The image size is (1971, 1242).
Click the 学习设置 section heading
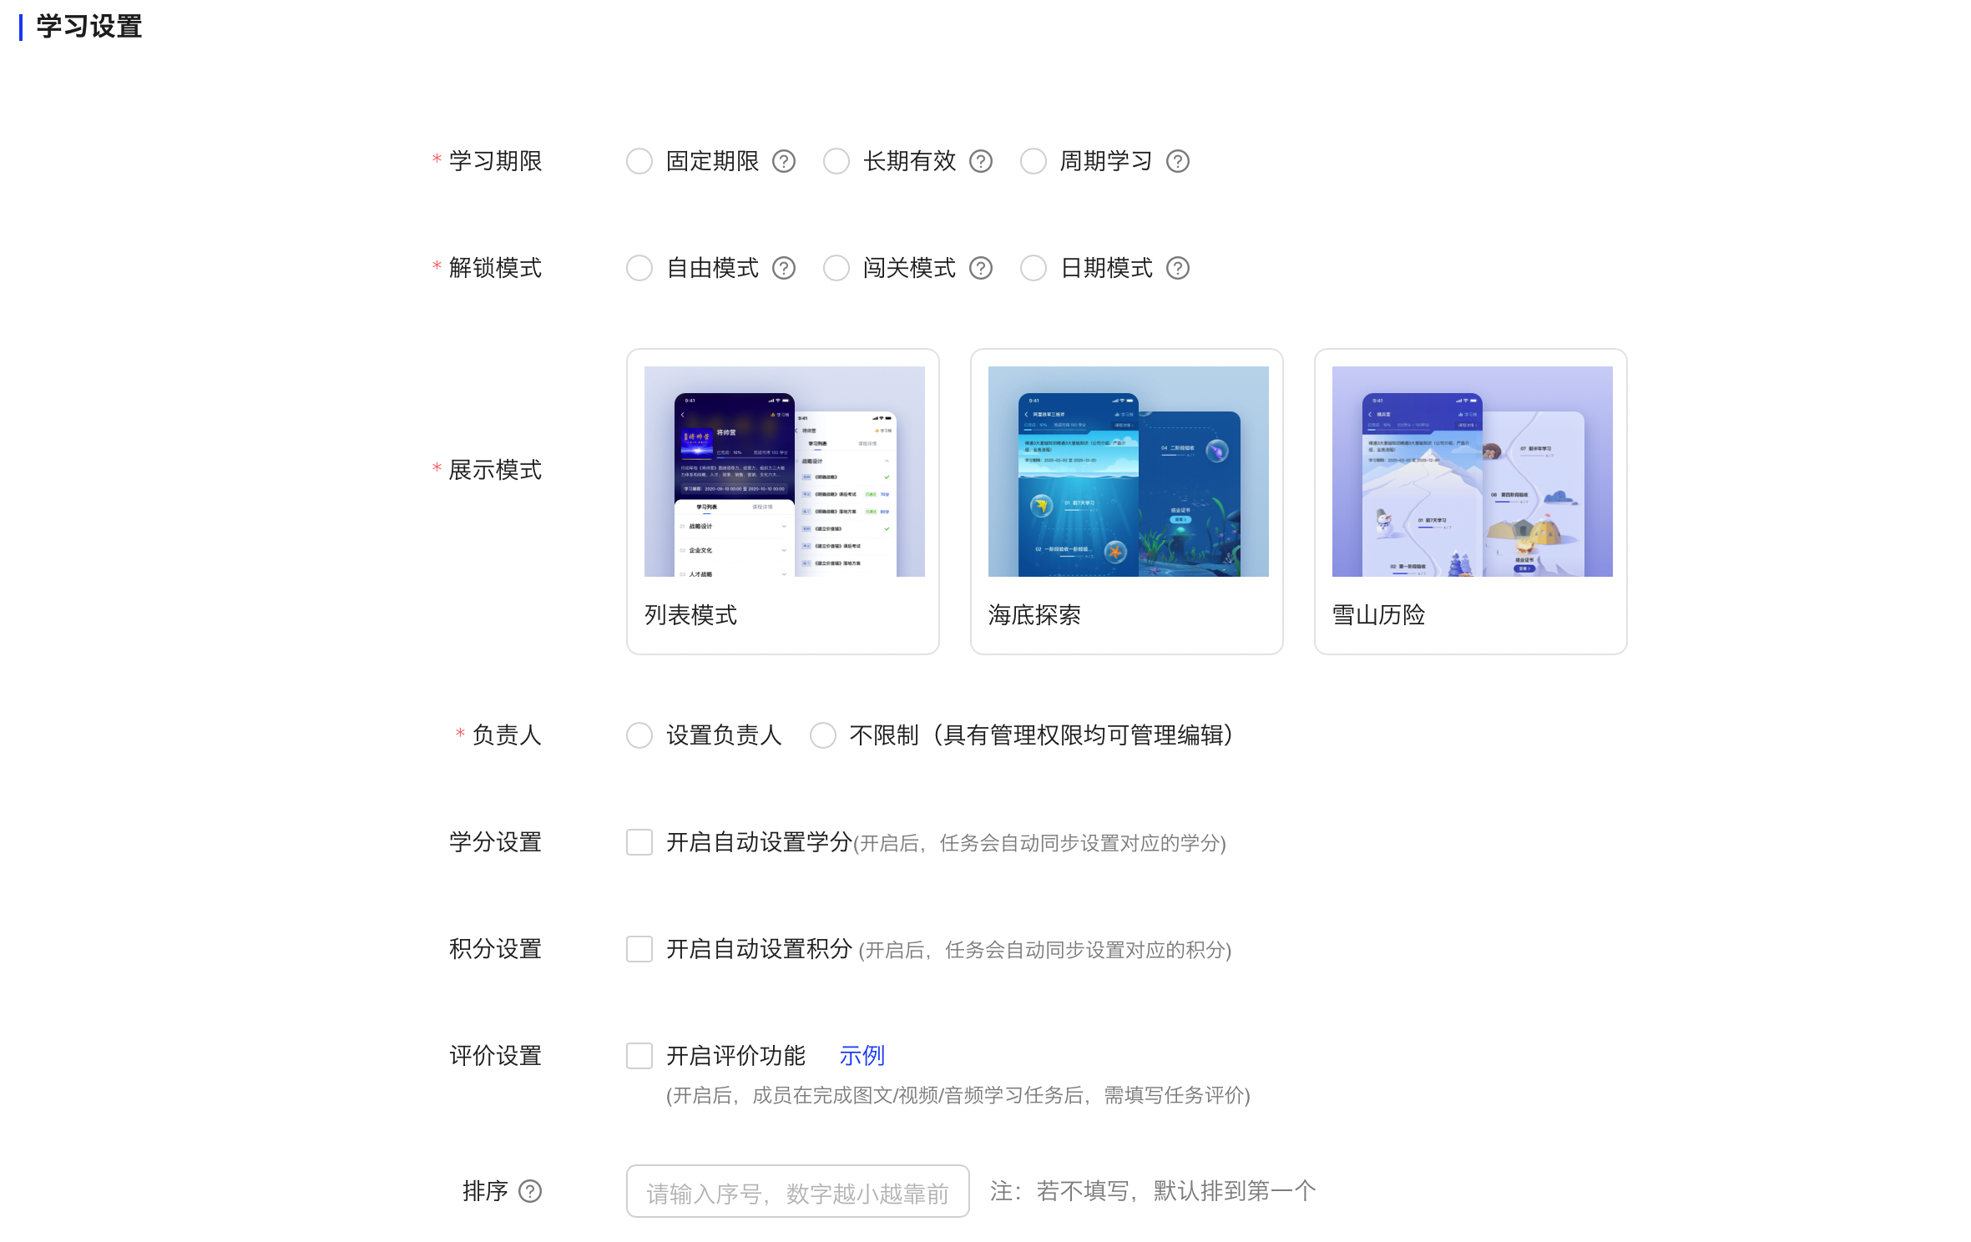[88, 27]
